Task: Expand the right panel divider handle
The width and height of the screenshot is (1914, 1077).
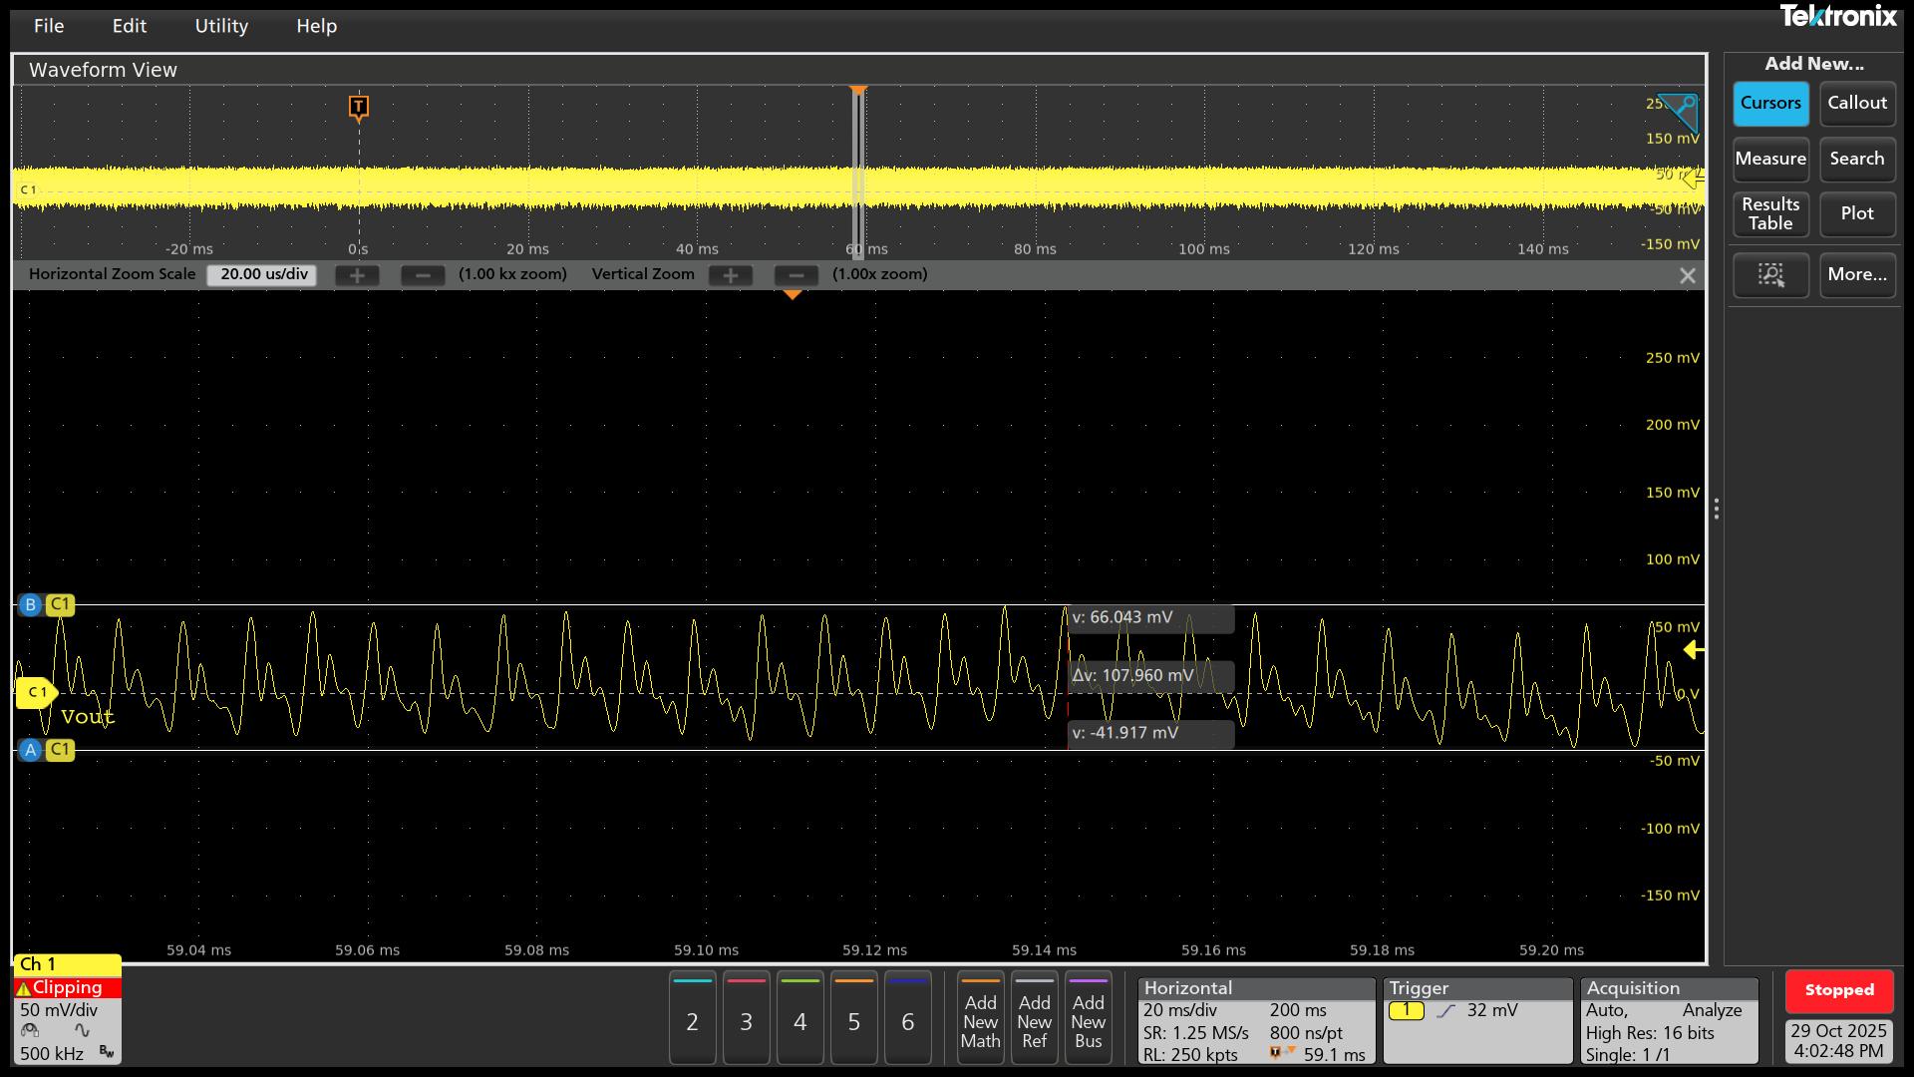Action: click(x=1717, y=509)
